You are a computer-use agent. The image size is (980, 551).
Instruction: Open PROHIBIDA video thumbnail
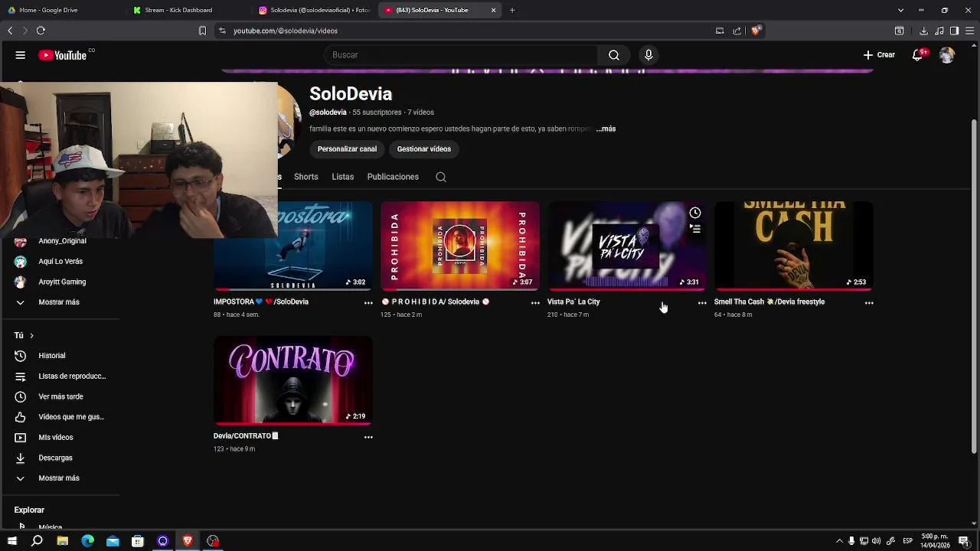click(x=460, y=246)
